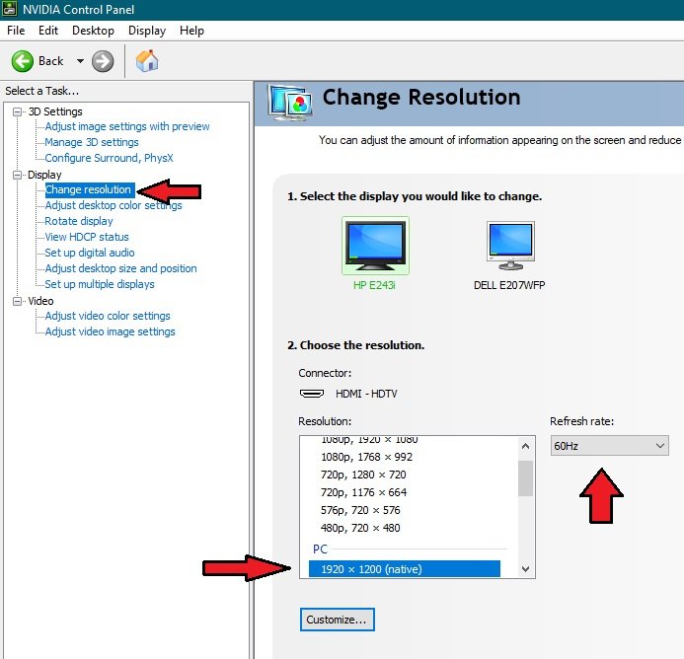Open the Display menu
Viewport: 684px width, 659px height.
click(147, 31)
